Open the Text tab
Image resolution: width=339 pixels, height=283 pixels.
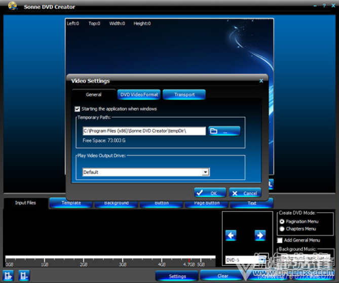tap(252, 203)
